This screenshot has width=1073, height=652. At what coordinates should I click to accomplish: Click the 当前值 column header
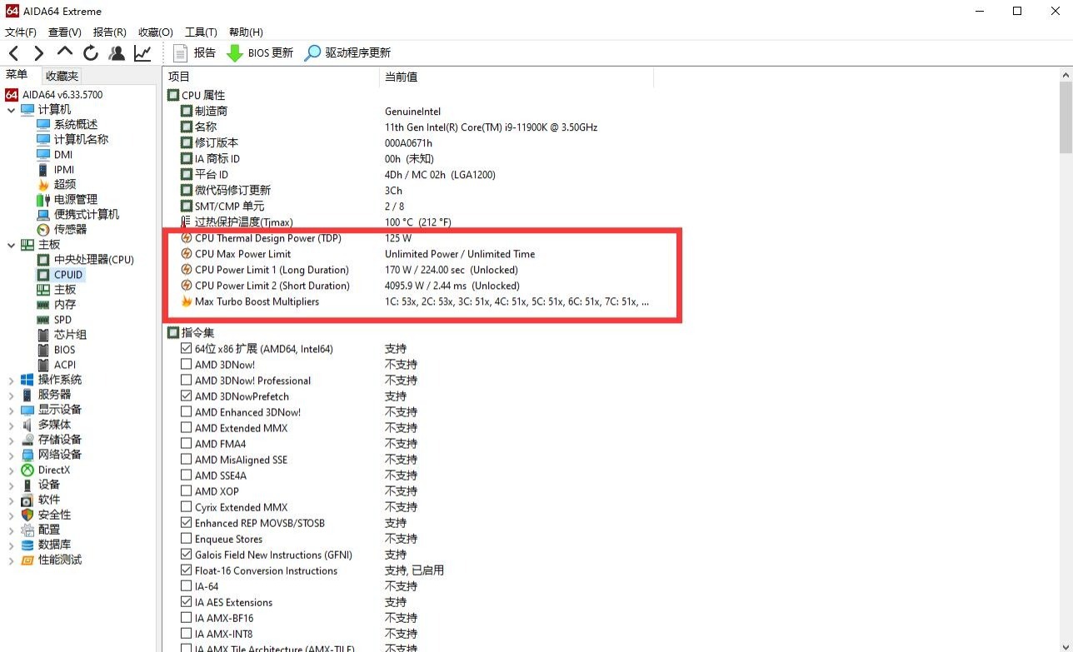(401, 77)
